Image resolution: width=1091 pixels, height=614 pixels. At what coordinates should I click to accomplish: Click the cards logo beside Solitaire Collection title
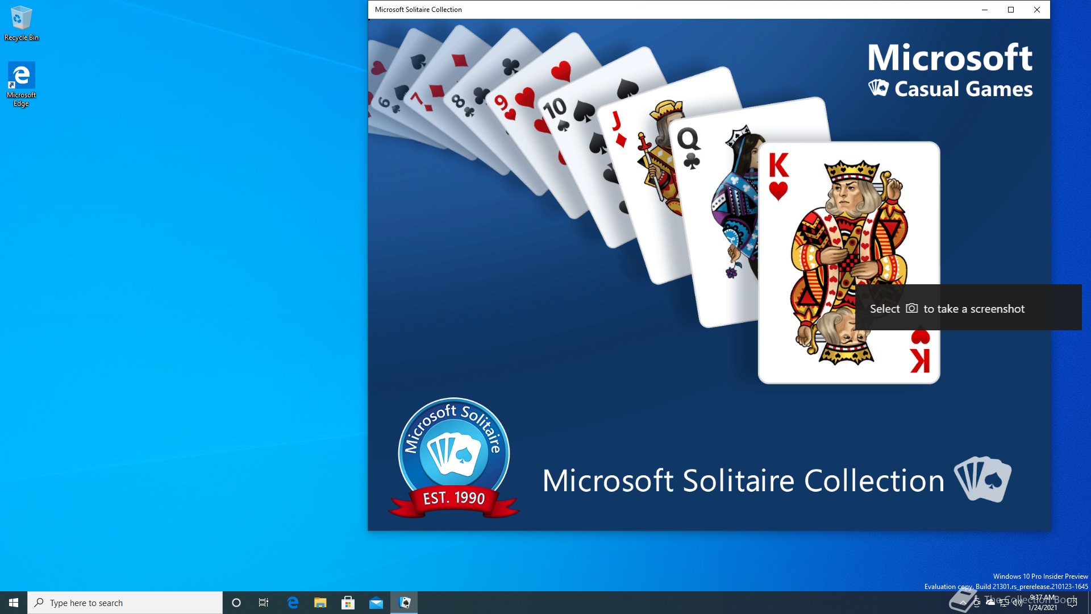(x=982, y=479)
